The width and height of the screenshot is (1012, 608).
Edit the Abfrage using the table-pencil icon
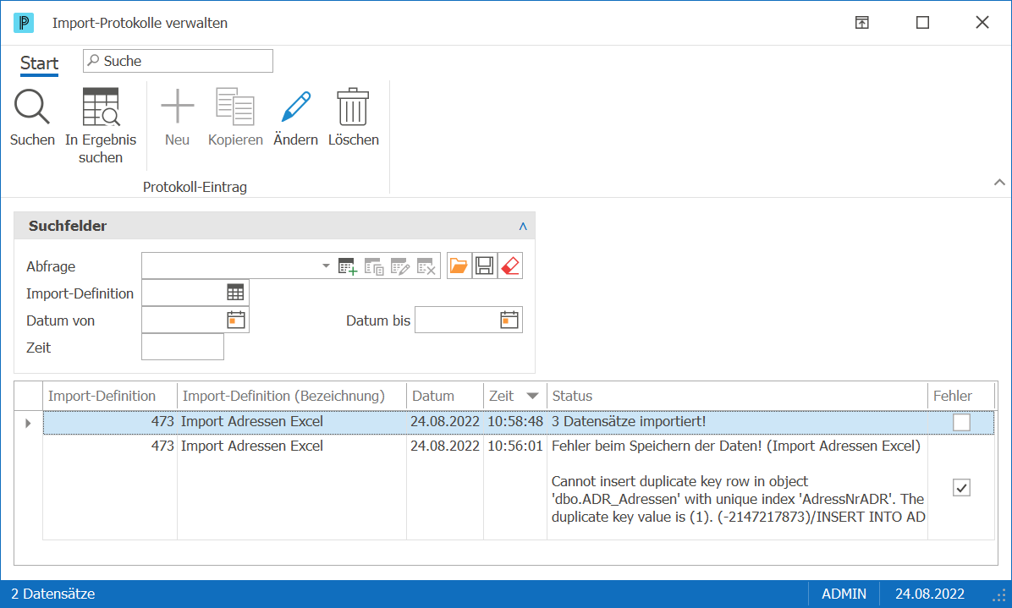pyautogui.click(x=399, y=266)
